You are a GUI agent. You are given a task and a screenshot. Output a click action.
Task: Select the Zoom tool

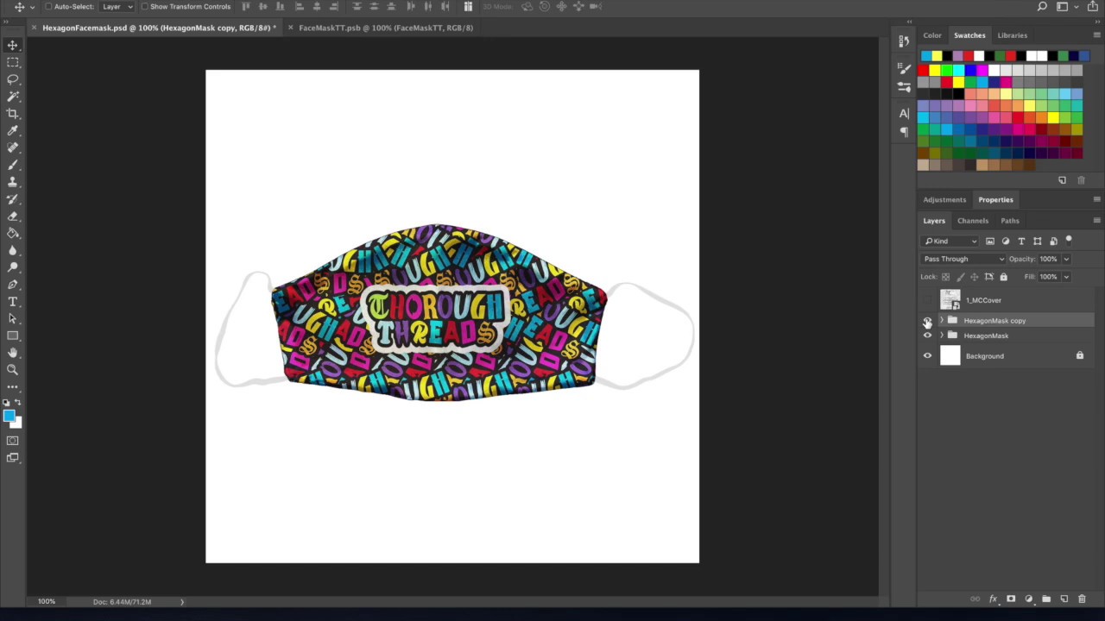tap(13, 370)
